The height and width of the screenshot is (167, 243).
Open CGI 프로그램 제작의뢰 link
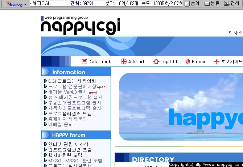coord(72,81)
